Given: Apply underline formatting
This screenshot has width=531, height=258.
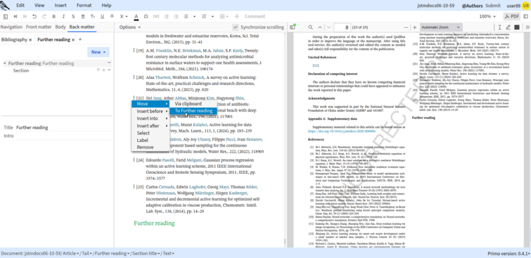Looking at the screenshot, I should [x=102, y=17].
